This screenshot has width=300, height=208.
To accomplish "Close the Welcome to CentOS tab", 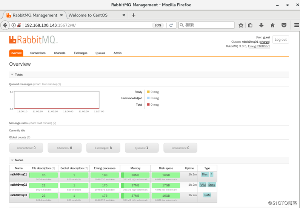I will point(124,15).
